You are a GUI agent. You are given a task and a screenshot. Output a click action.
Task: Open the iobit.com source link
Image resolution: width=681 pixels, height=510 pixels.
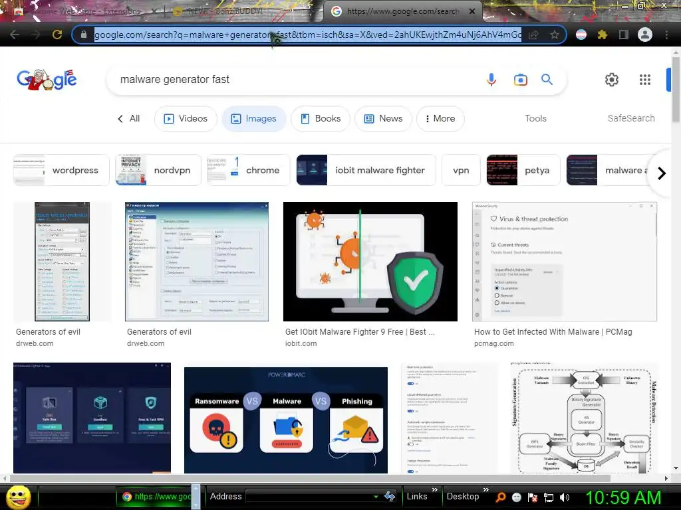tap(301, 343)
